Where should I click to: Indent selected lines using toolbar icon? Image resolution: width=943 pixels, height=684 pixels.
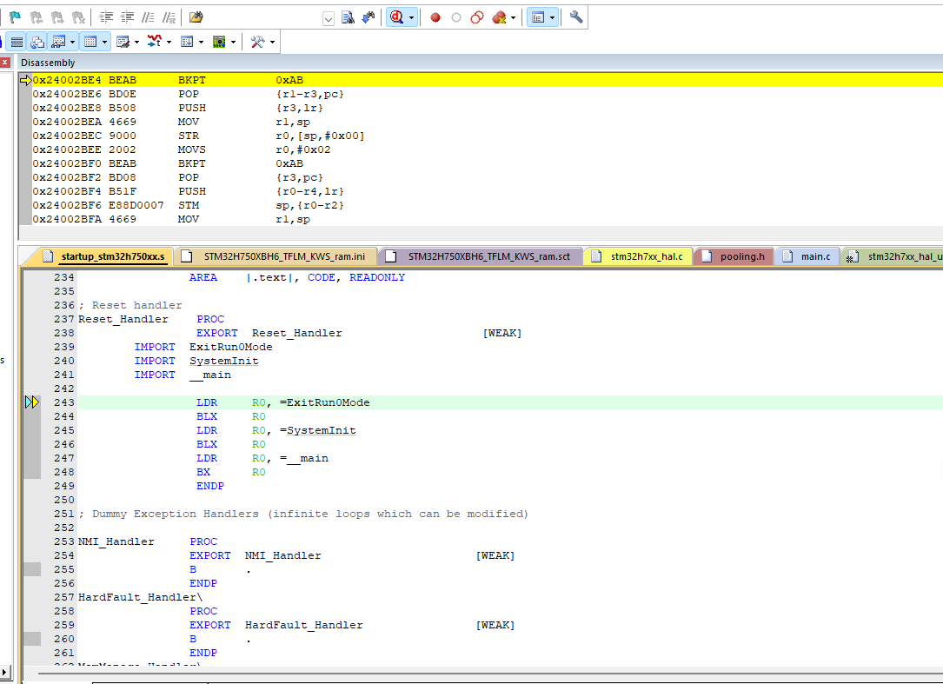click(x=106, y=17)
